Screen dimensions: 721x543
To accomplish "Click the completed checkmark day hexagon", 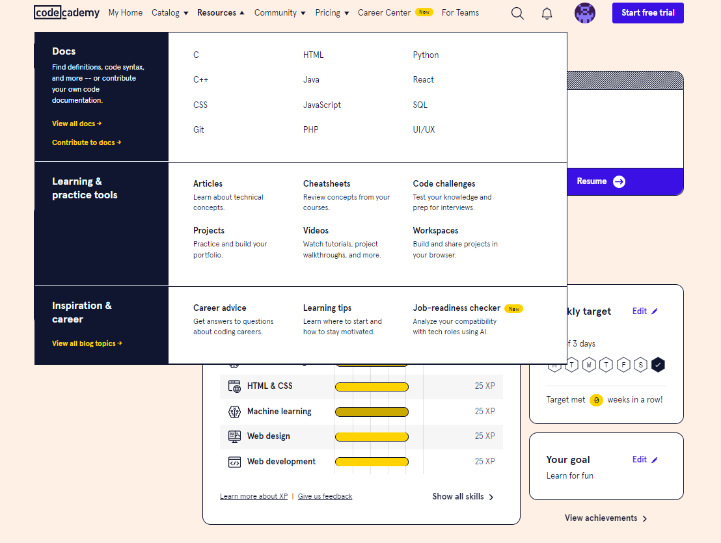I will pos(658,365).
